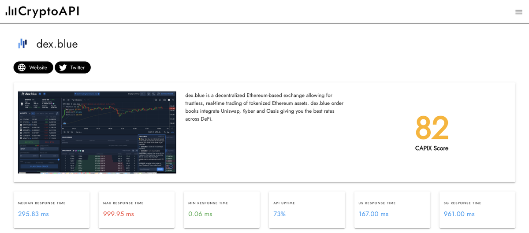Open the dex.blue Website button
529x233 pixels.
click(x=33, y=67)
